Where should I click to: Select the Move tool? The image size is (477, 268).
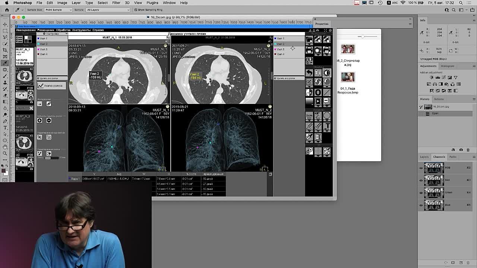point(5,25)
